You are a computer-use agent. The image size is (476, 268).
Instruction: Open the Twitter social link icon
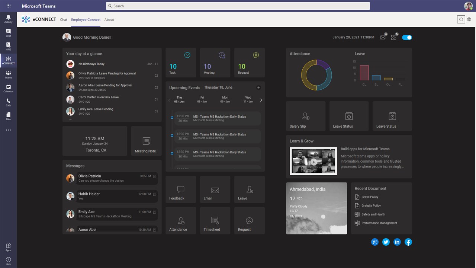pos(386,242)
